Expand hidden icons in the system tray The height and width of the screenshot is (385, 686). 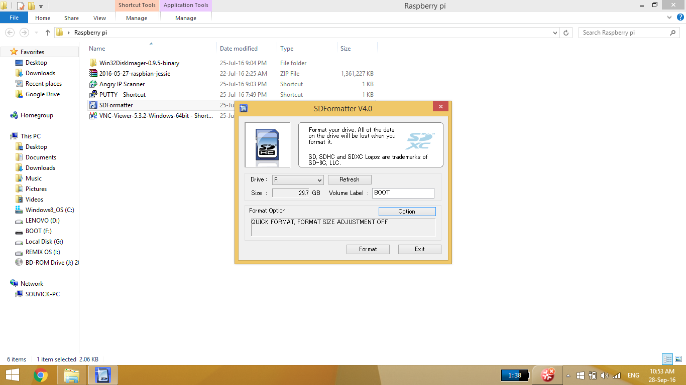[x=568, y=375]
